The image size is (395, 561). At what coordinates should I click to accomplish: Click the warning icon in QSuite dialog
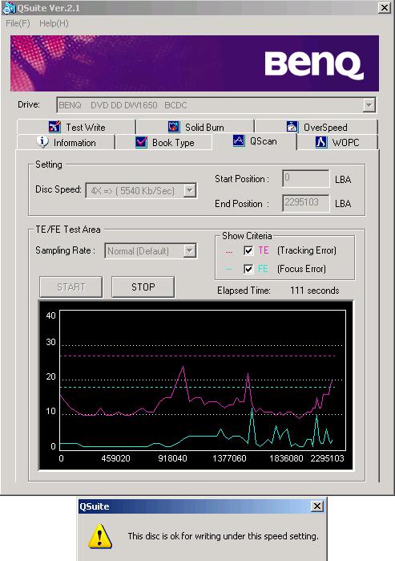click(x=100, y=536)
